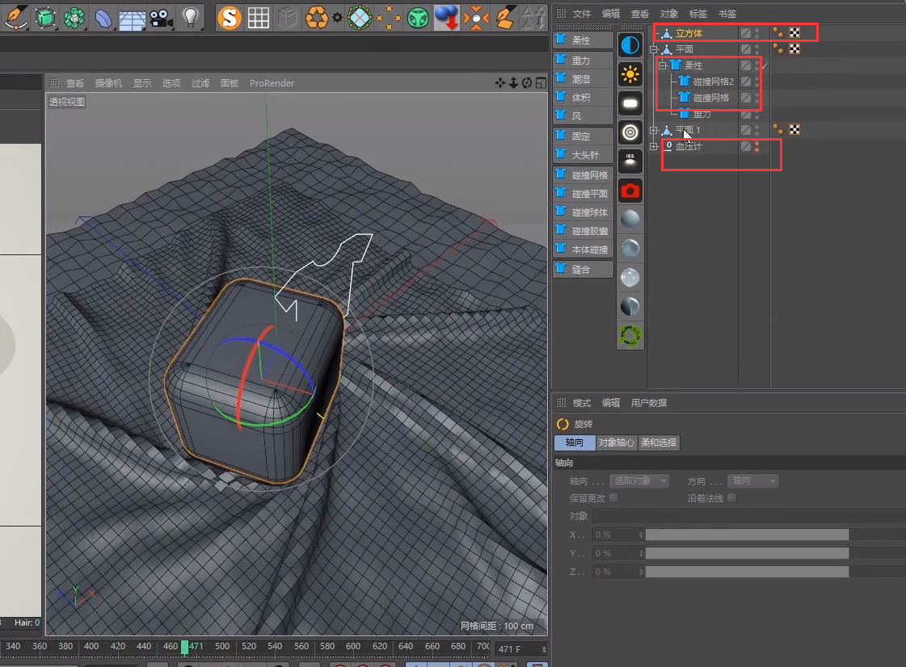Toggle snapping with the orange S icon

[x=230, y=17]
